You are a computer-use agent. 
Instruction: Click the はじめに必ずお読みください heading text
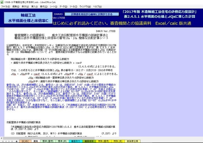pos(81,23)
